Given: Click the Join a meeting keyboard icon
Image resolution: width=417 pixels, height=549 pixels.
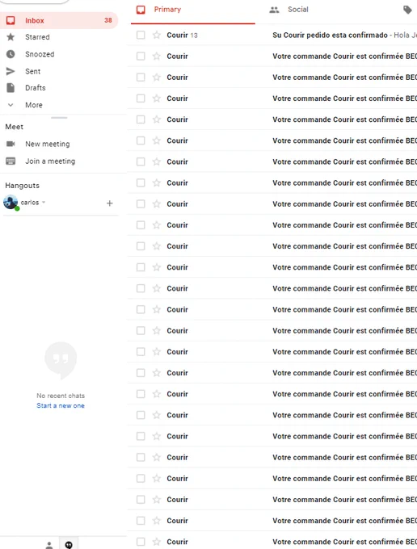Looking at the screenshot, I should [x=11, y=161].
